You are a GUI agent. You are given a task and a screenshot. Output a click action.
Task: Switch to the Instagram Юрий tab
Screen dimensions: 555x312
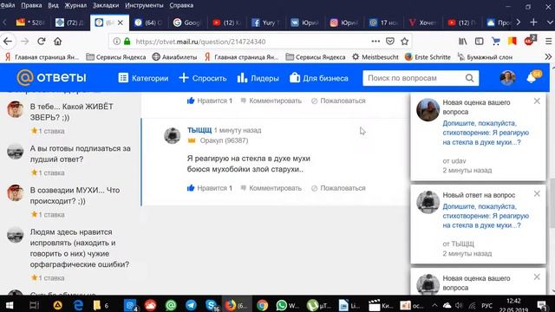pos(344,23)
